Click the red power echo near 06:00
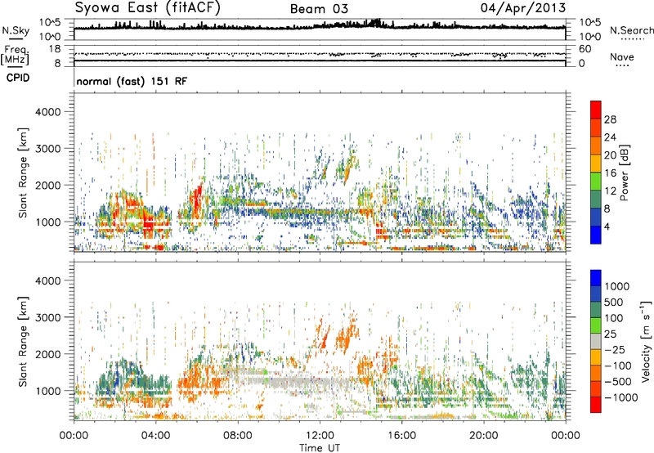Image resolution: width=654 pixels, height=453 pixels. [196, 200]
